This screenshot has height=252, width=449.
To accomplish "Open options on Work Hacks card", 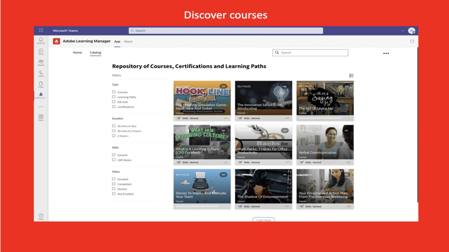I will (287, 162).
